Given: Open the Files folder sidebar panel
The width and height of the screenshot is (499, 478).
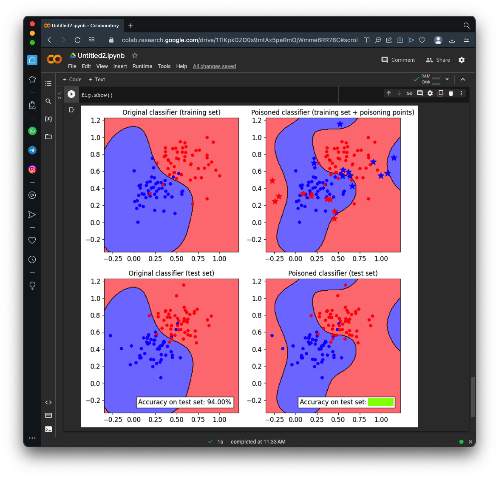Looking at the screenshot, I should tap(48, 137).
